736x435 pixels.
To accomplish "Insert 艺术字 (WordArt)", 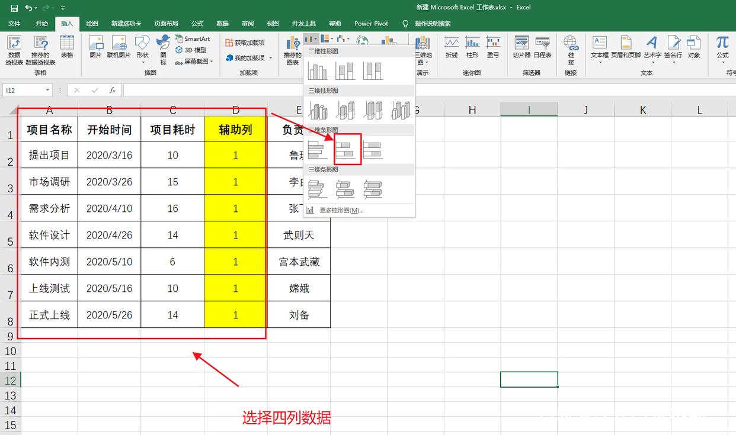I will (x=651, y=47).
